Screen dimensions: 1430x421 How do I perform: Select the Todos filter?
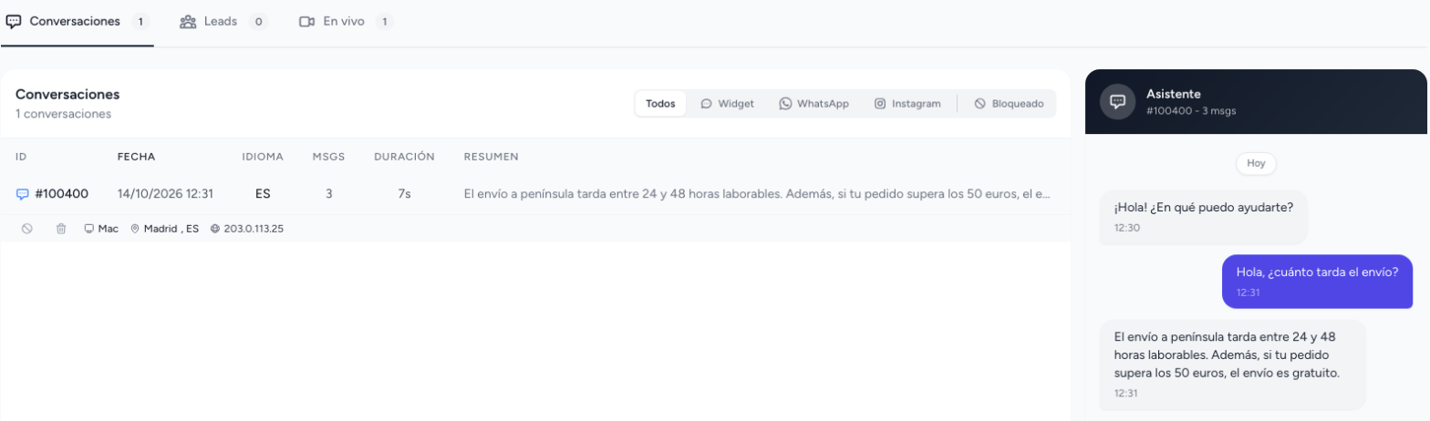pos(660,104)
